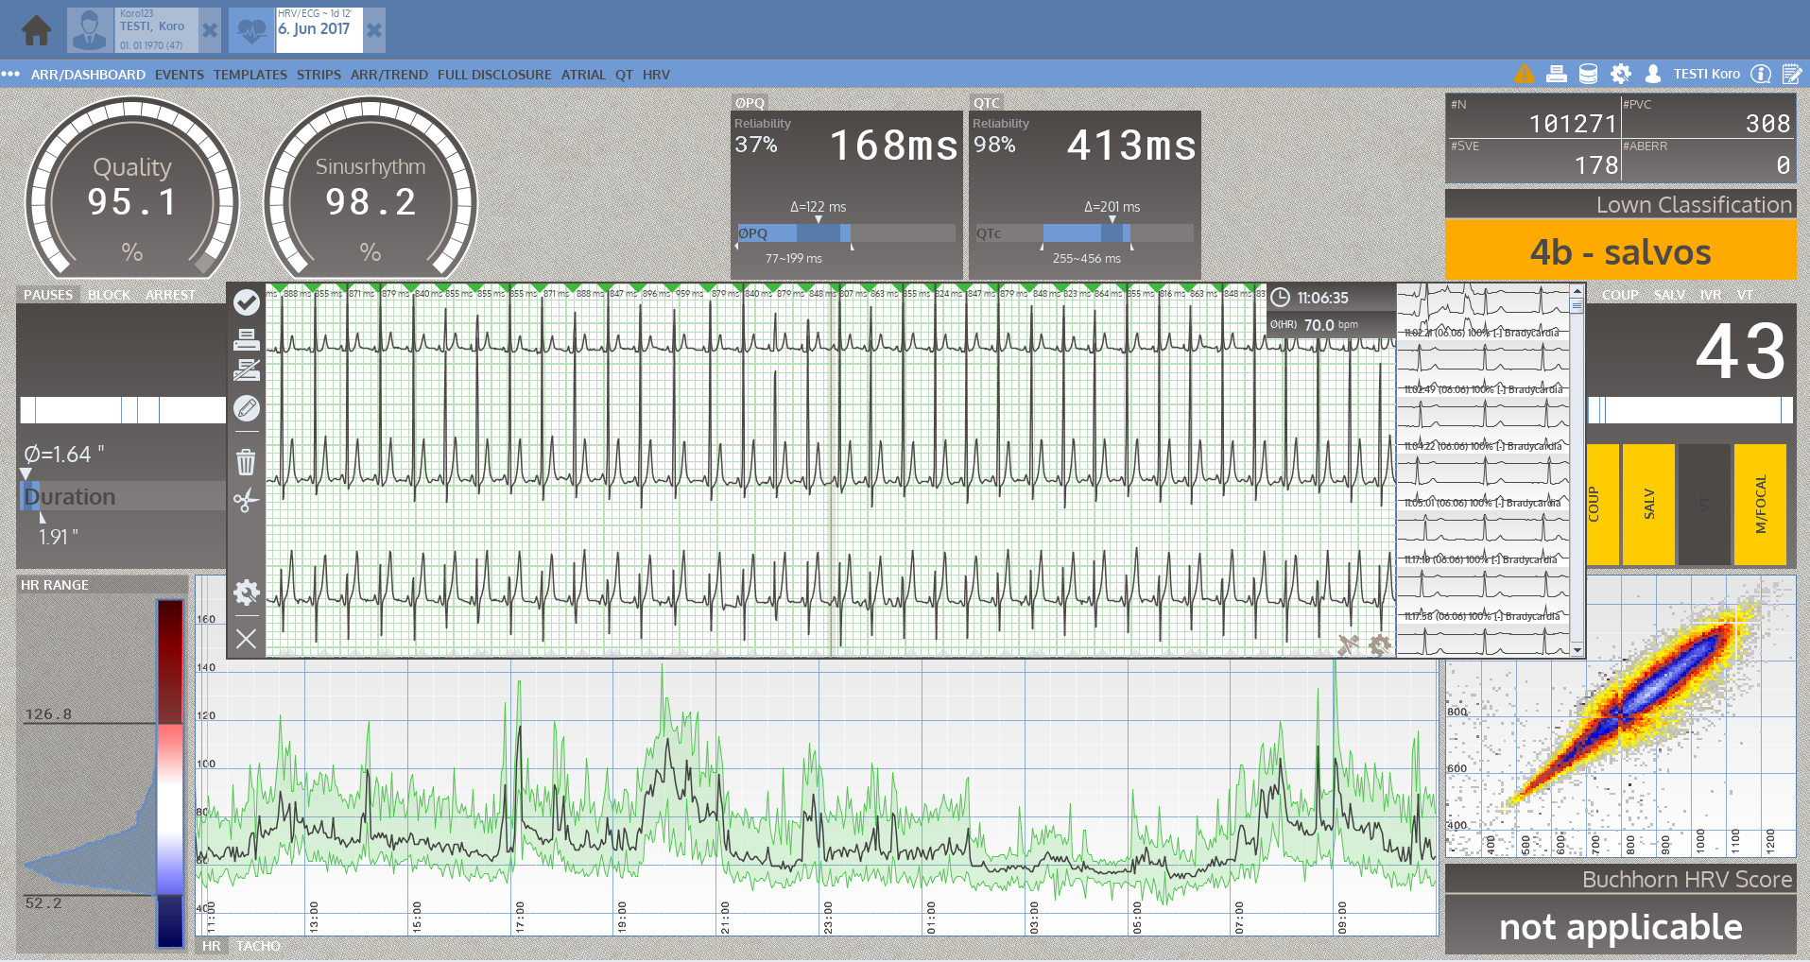The width and height of the screenshot is (1810, 962).
Task: Open the report notepad icon at top right
Action: 1791,74
